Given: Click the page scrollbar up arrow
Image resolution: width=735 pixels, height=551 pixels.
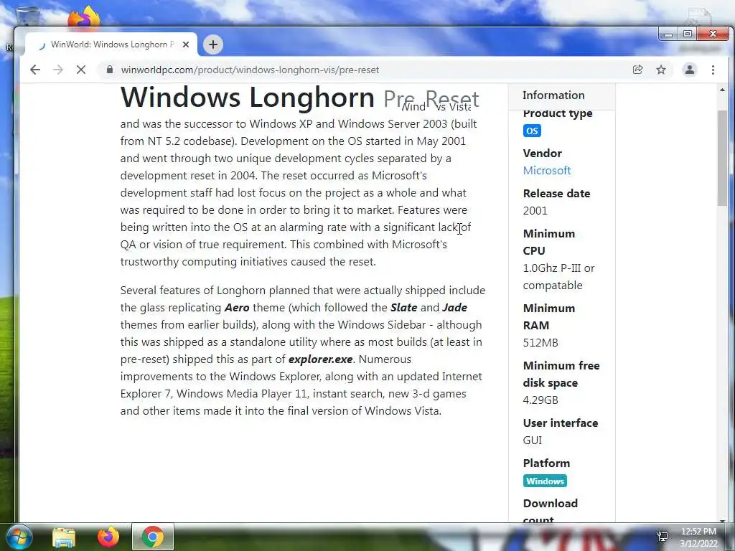Looking at the screenshot, I should pos(722,90).
